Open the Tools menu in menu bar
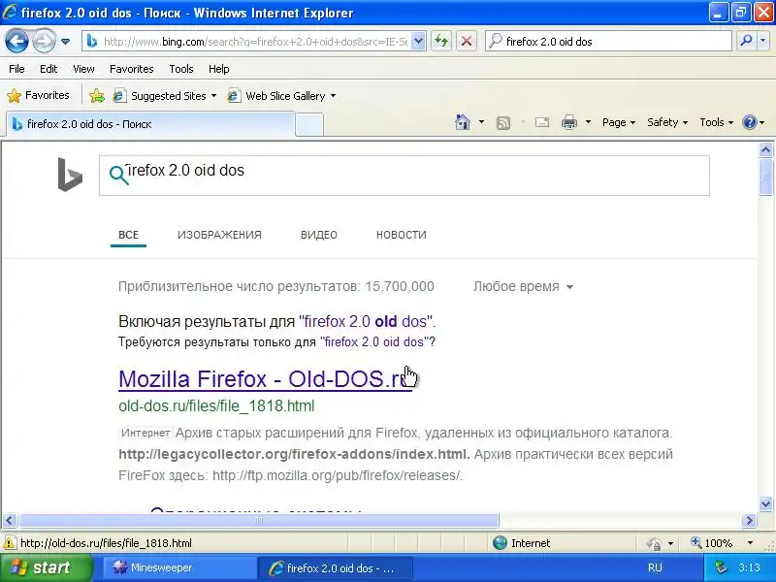776x582 pixels. point(181,69)
